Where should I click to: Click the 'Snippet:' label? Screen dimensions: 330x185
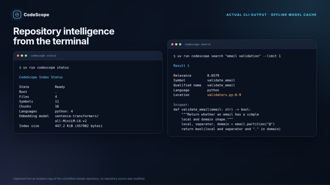[181, 105]
